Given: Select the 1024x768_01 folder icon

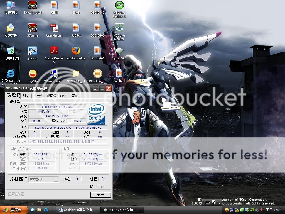Looking at the screenshot, I should (x=76, y=76).
